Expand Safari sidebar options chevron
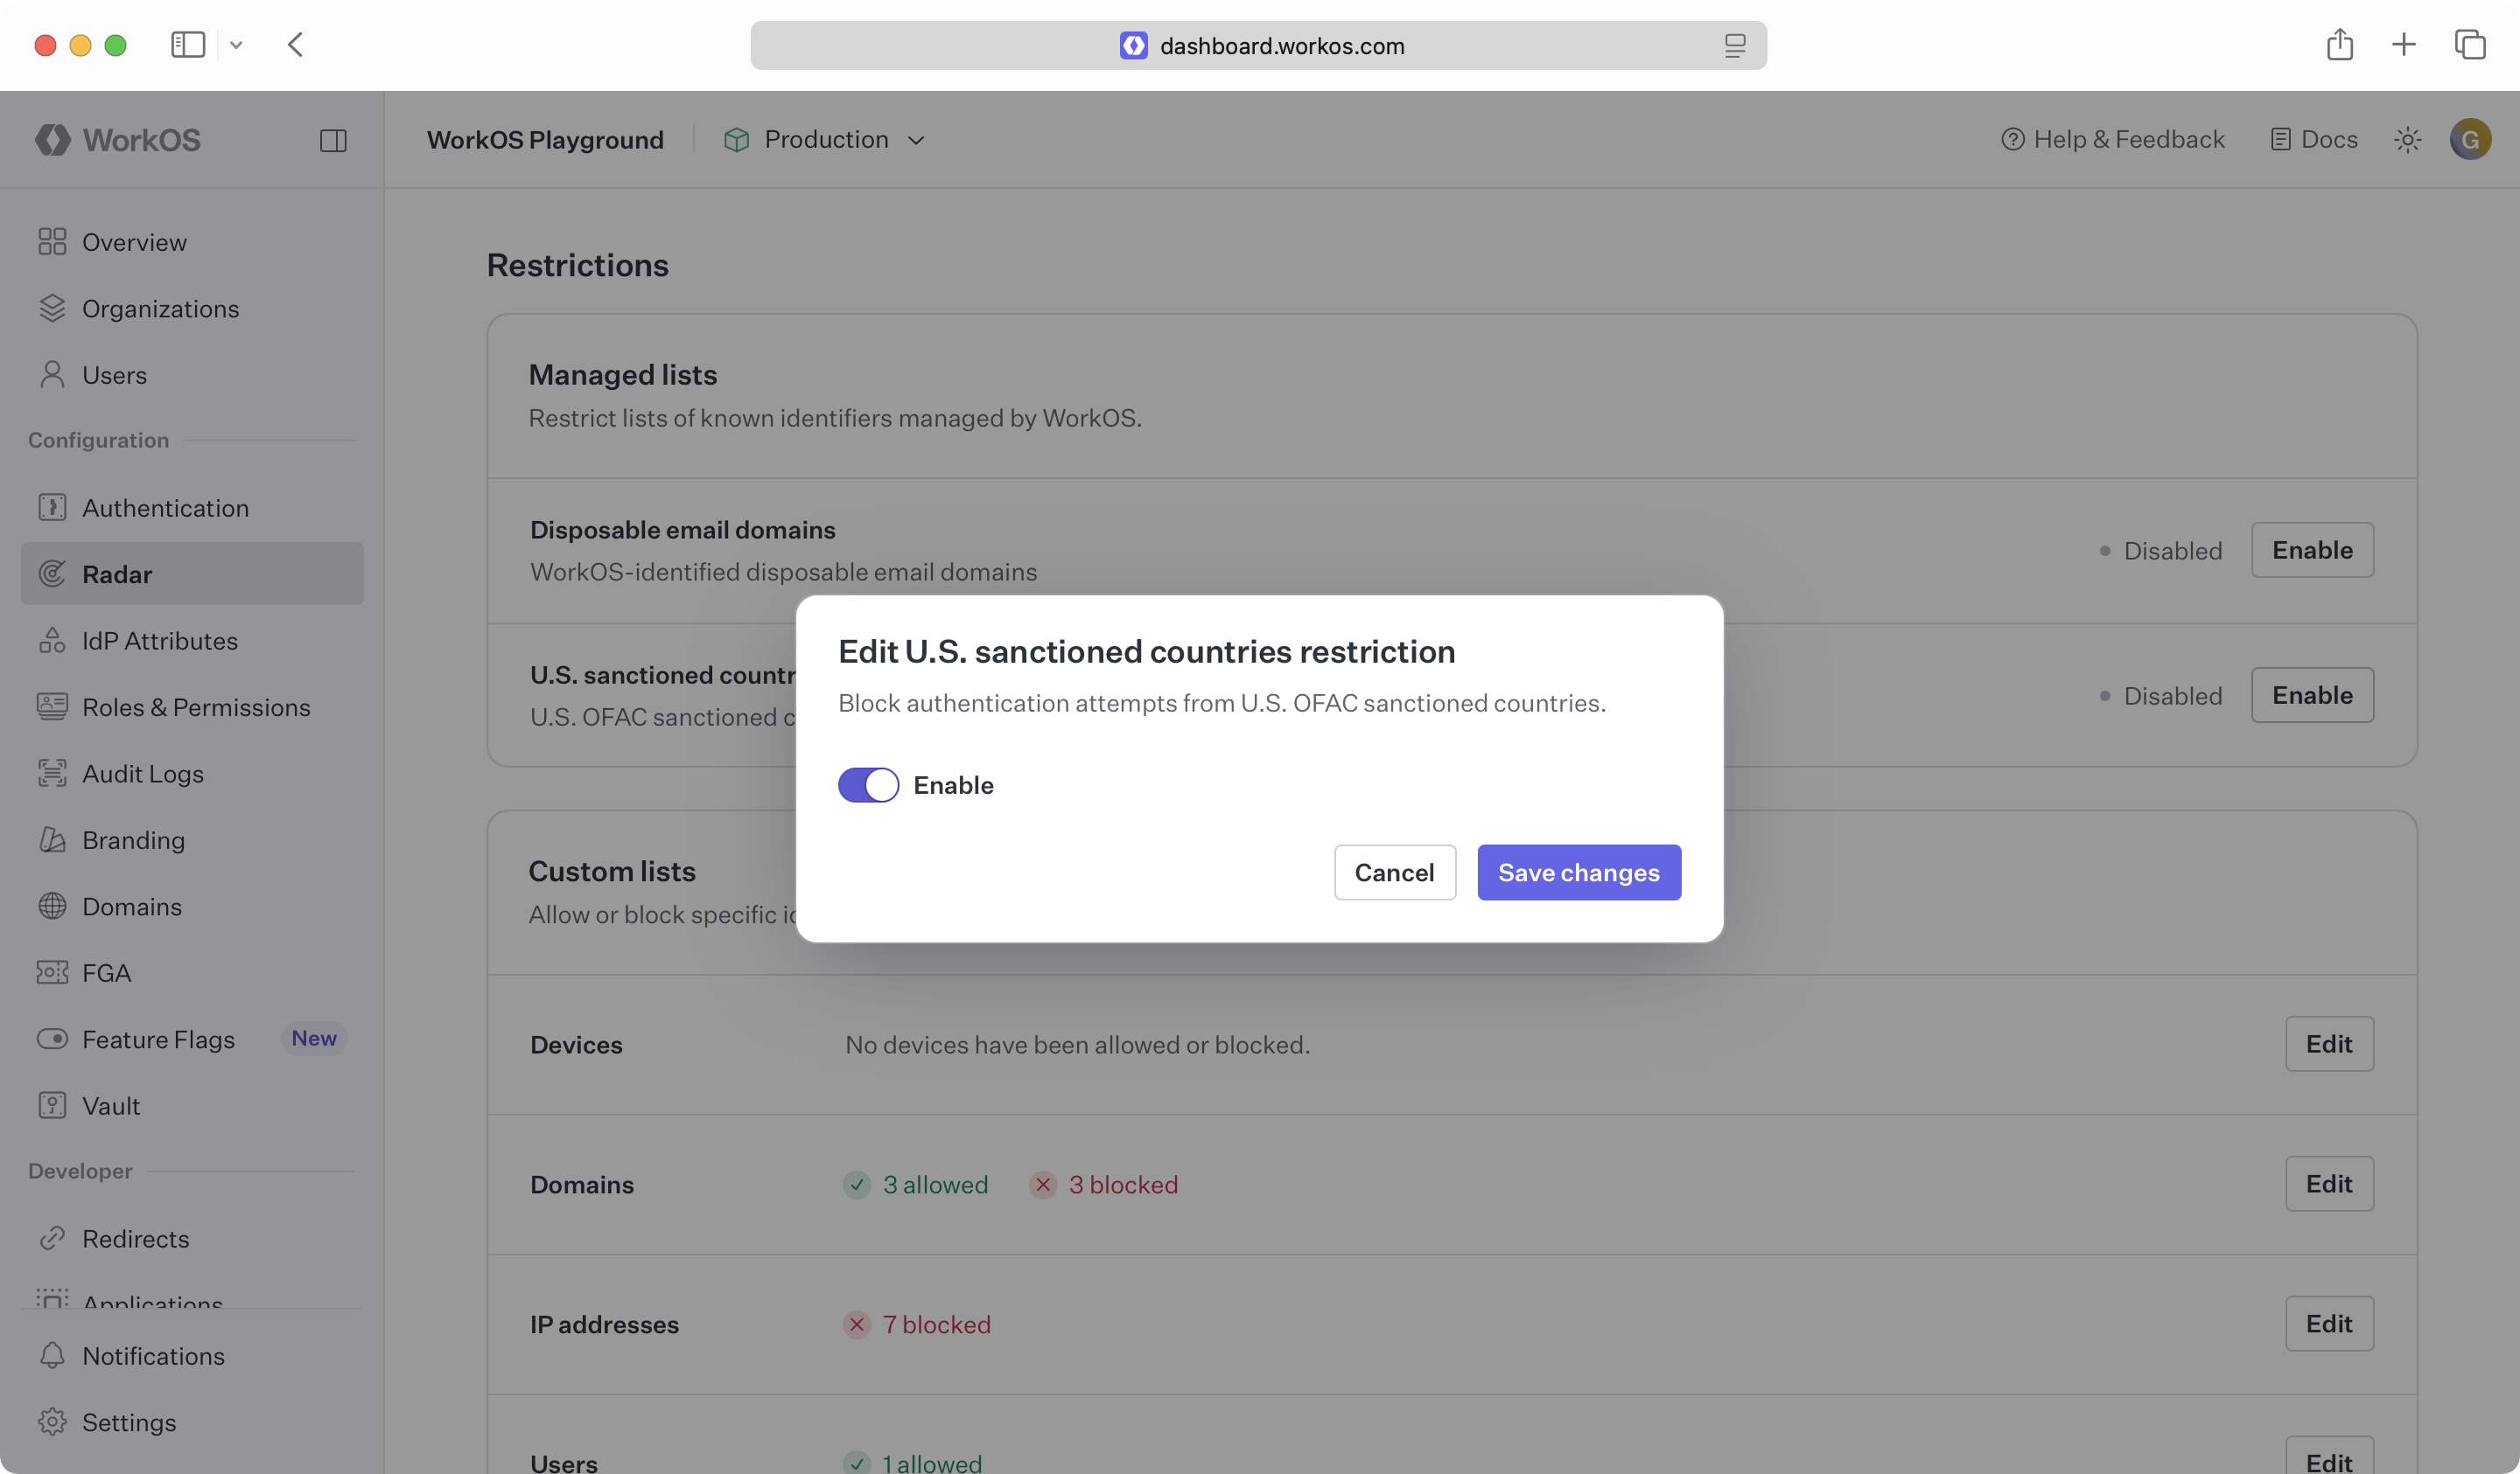2520x1474 pixels. click(236, 45)
